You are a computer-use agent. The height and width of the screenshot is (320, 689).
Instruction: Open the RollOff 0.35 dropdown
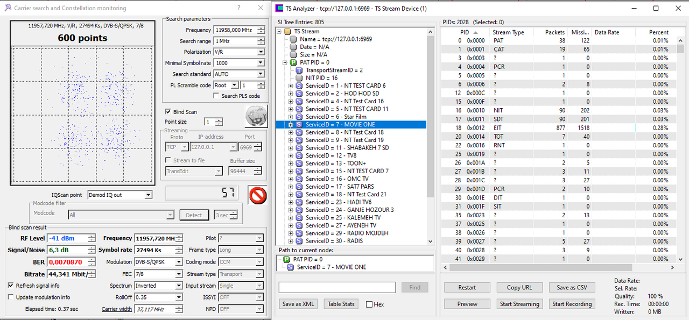178,297
